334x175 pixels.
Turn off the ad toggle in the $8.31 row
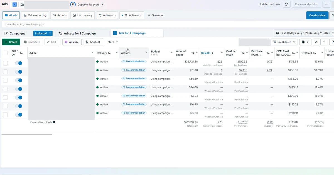coord(19,97)
